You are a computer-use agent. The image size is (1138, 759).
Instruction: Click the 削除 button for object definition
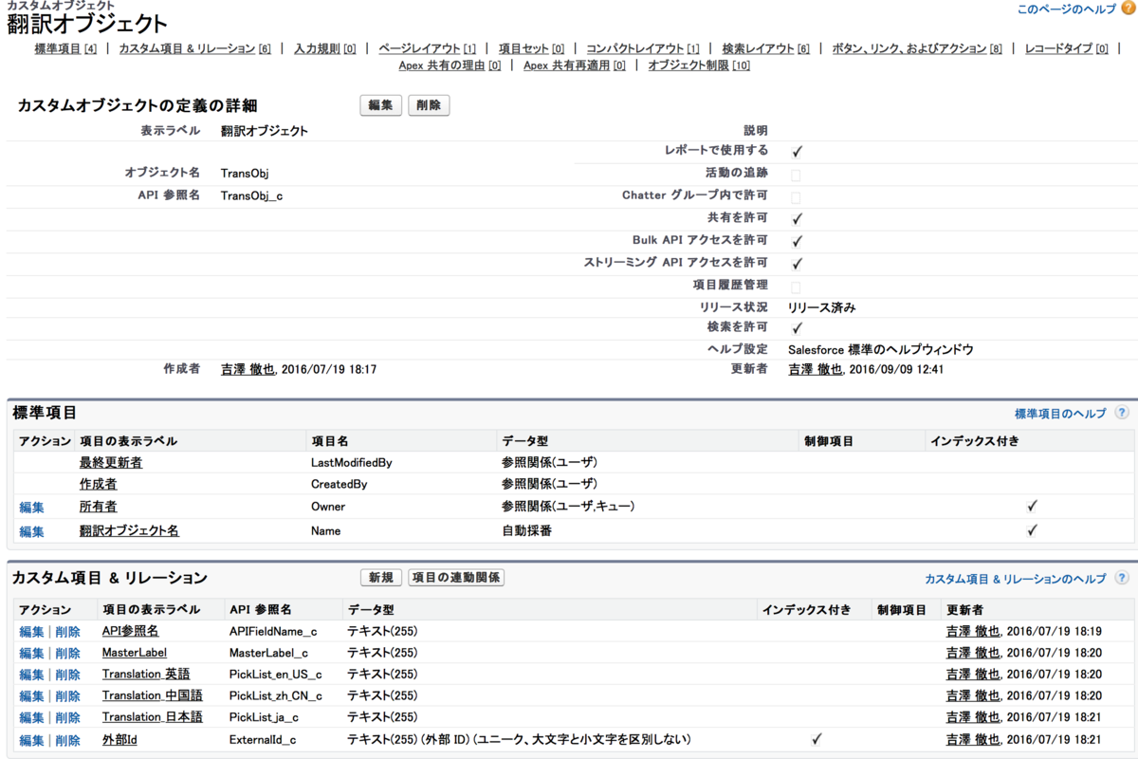click(429, 105)
